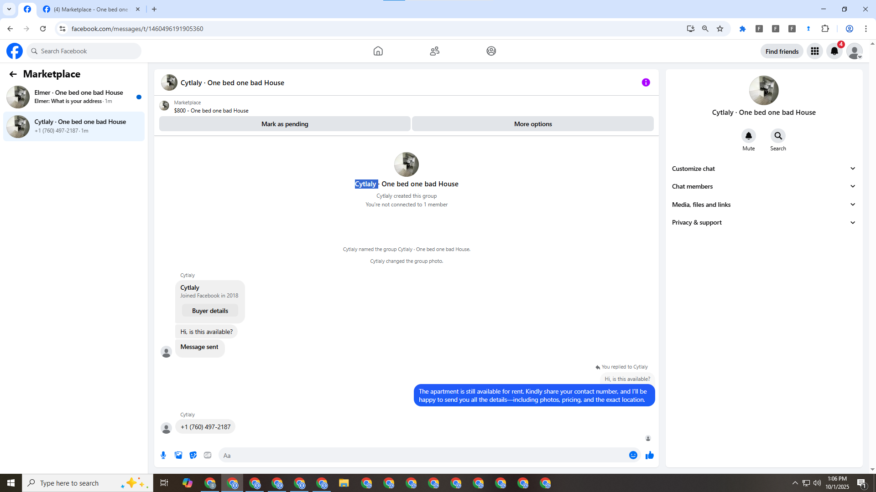Viewport: 876px width, 492px height.
Task: Expand Privacy & support section
Action: point(763,222)
